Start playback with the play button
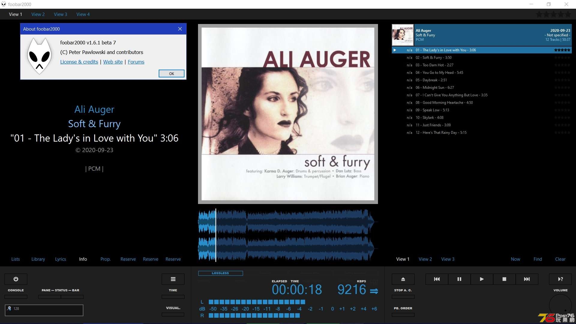 tap(482, 279)
